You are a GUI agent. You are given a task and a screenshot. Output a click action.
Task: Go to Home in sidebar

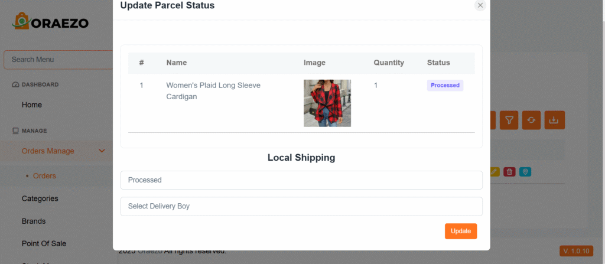pyautogui.click(x=32, y=105)
